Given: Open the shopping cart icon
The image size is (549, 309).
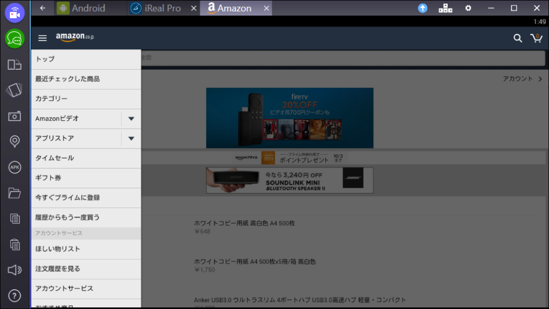Looking at the screenshot, I should [x=536, y=38].
